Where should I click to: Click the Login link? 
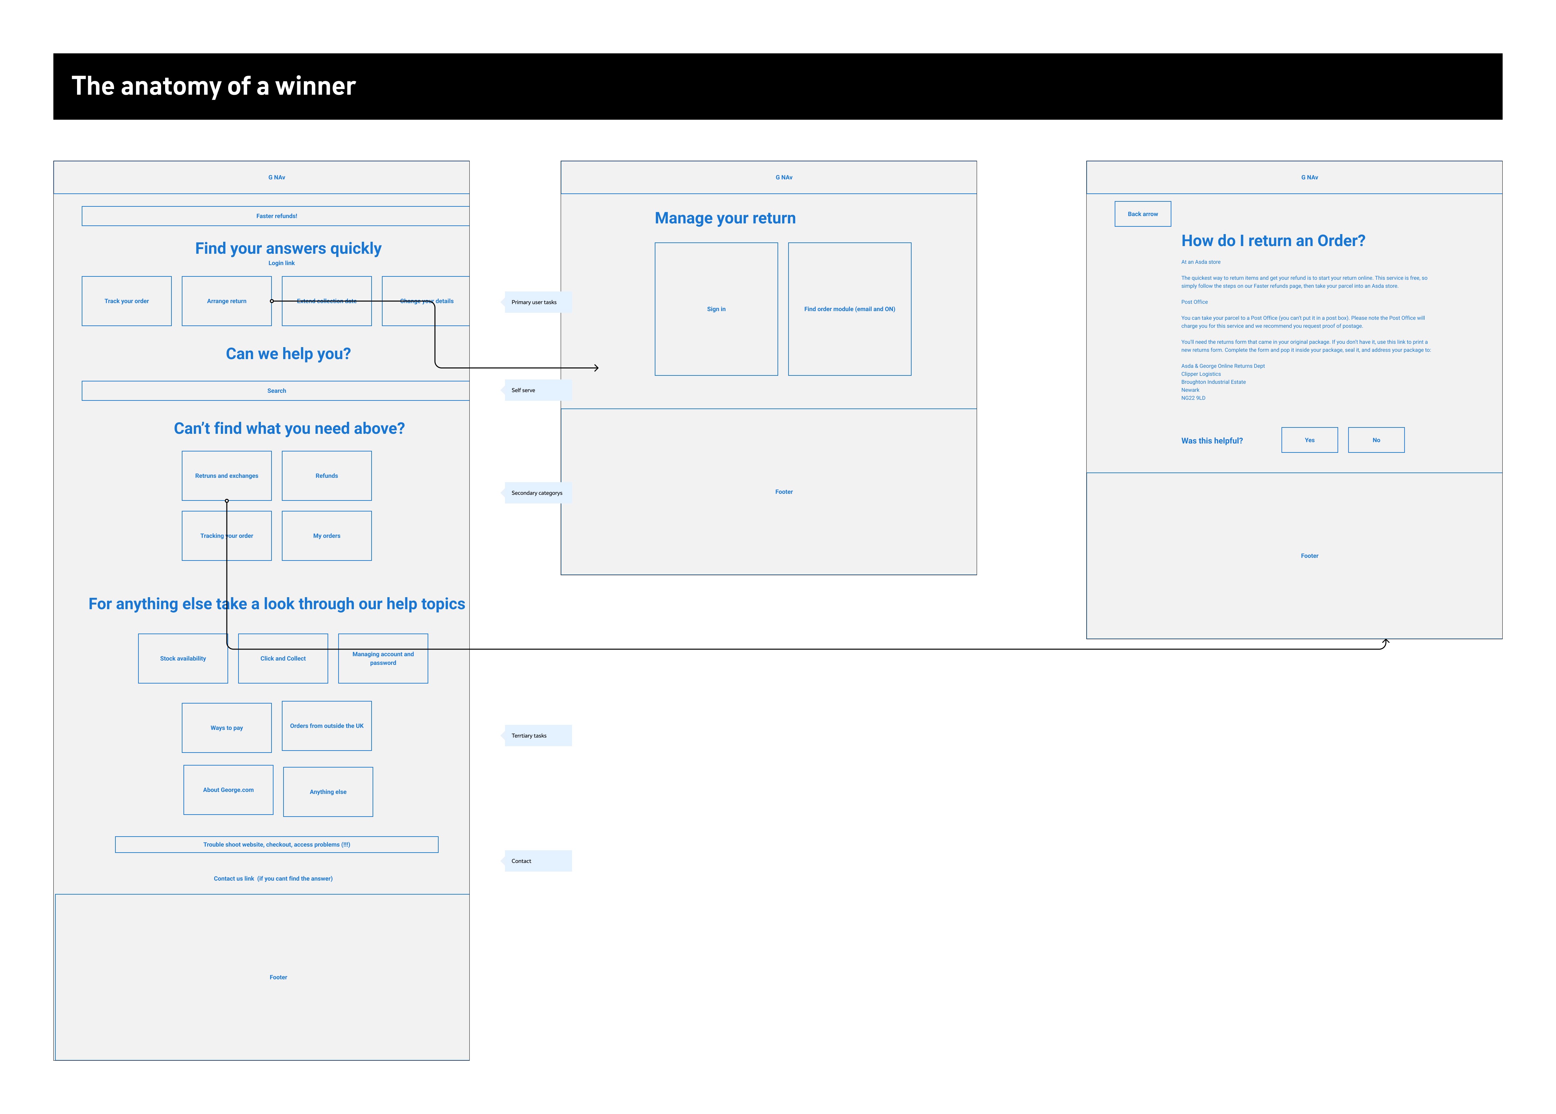281,263
